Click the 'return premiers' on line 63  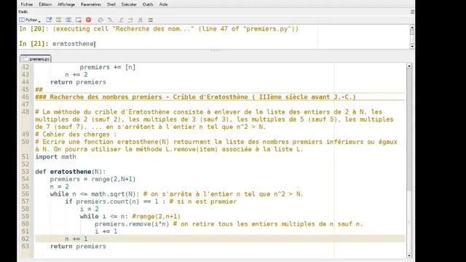(78, 246)
